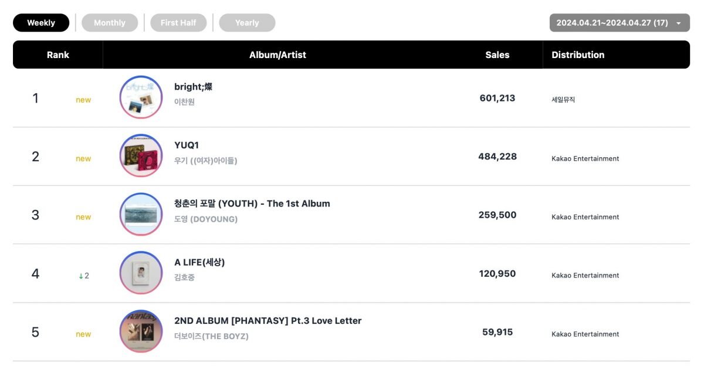Click the down arrow rank change indicator
Viewport: 704px width, 366px height.
point(83,276)
